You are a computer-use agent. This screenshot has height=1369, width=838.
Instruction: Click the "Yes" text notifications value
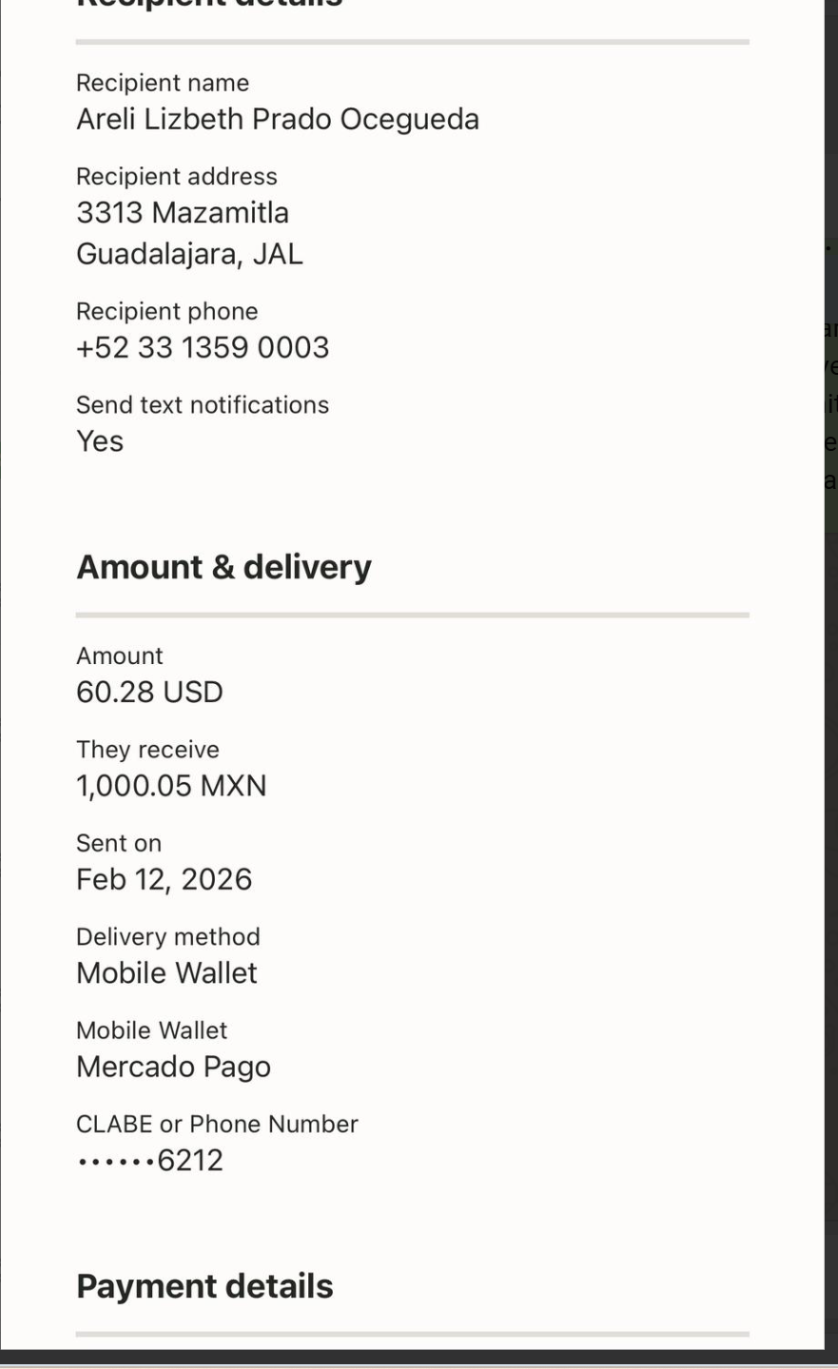point(100,441)
